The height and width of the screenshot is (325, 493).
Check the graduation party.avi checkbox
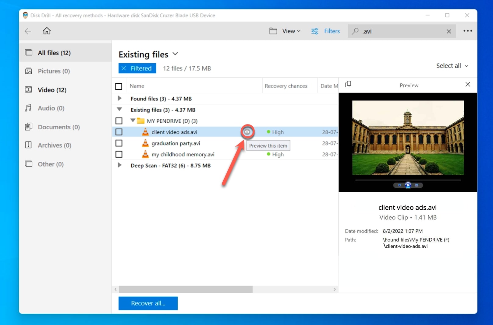[119, 143]
